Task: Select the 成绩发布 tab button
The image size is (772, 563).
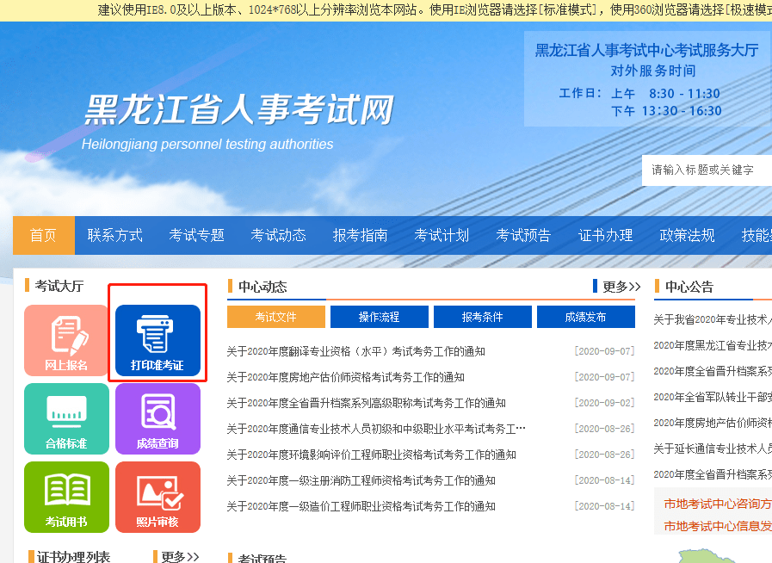Action: [x=585, y=316]
